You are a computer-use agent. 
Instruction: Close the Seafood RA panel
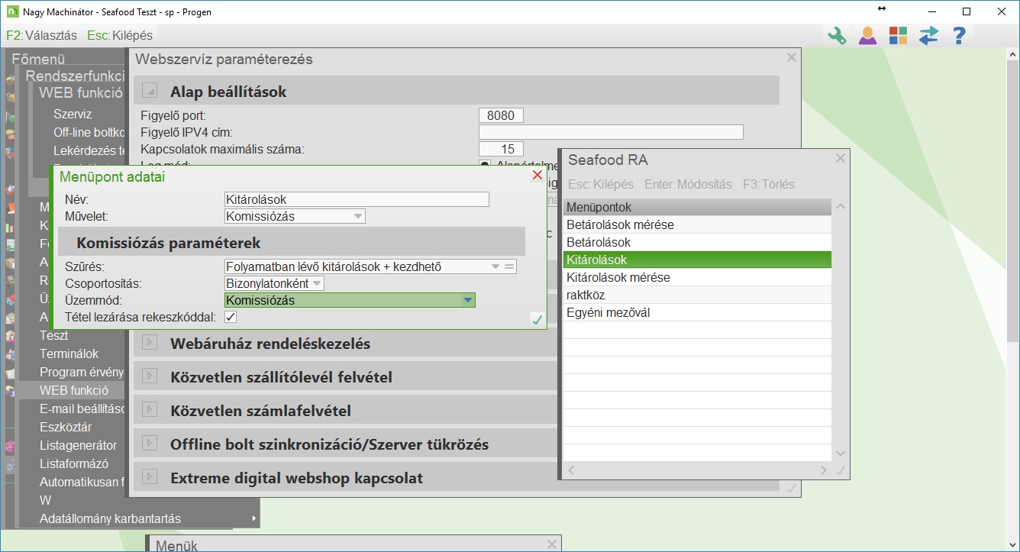[841, 159]
